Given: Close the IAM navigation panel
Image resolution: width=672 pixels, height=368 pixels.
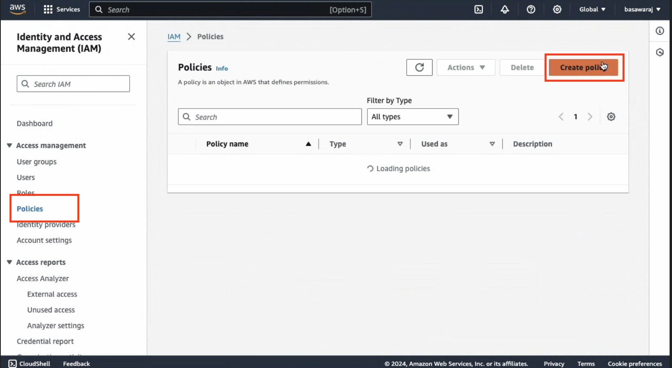Looking at the screenshot, I should tap(131, 37).
